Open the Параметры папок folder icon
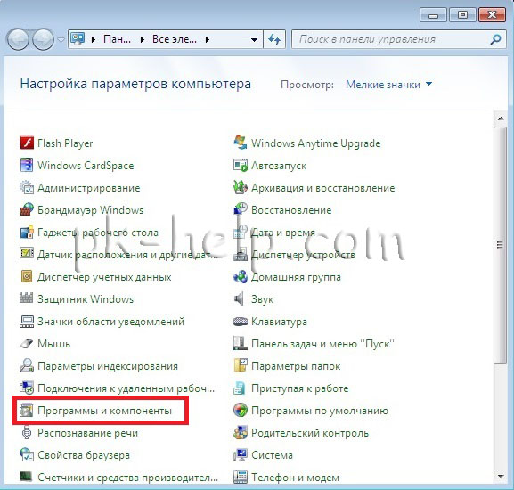The height and width of the screenshot is (490, 514). 241,366
